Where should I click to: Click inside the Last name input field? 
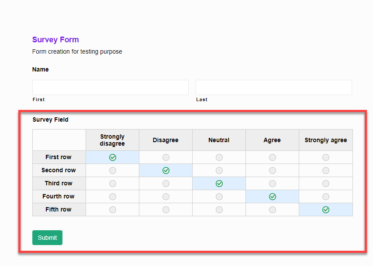(x=273, y=87)
